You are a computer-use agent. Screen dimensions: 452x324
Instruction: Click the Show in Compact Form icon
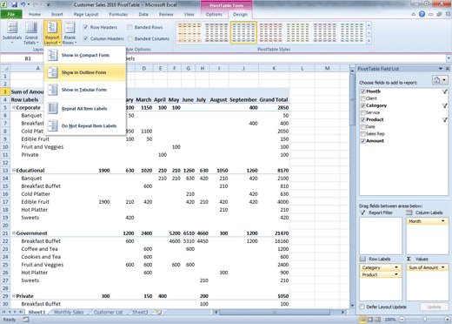(52, 55)
